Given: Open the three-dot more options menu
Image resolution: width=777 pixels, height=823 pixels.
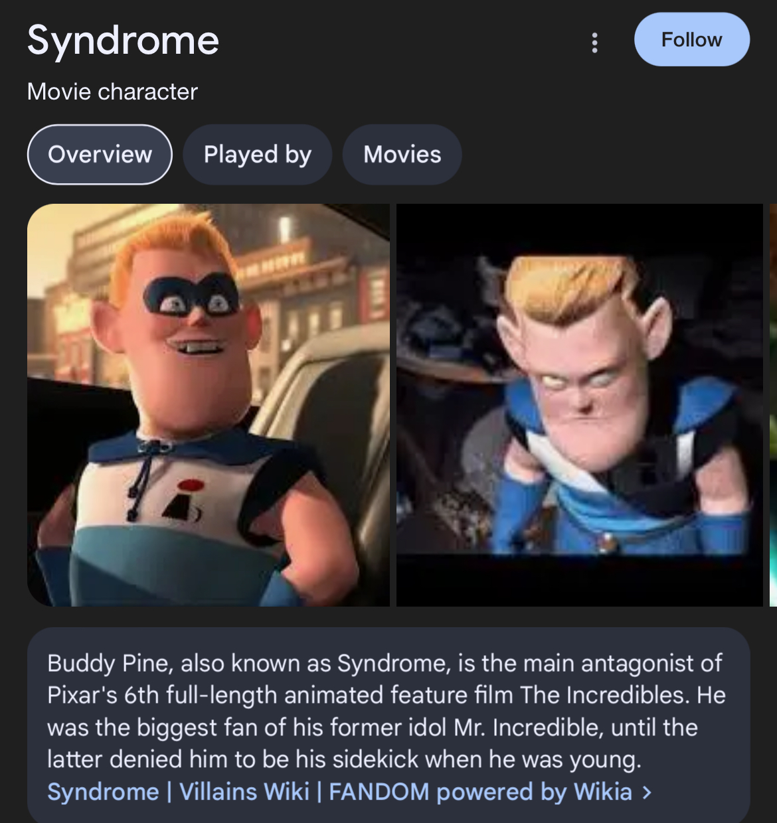Looking at the screenshot, I should [x=594, y=42].
